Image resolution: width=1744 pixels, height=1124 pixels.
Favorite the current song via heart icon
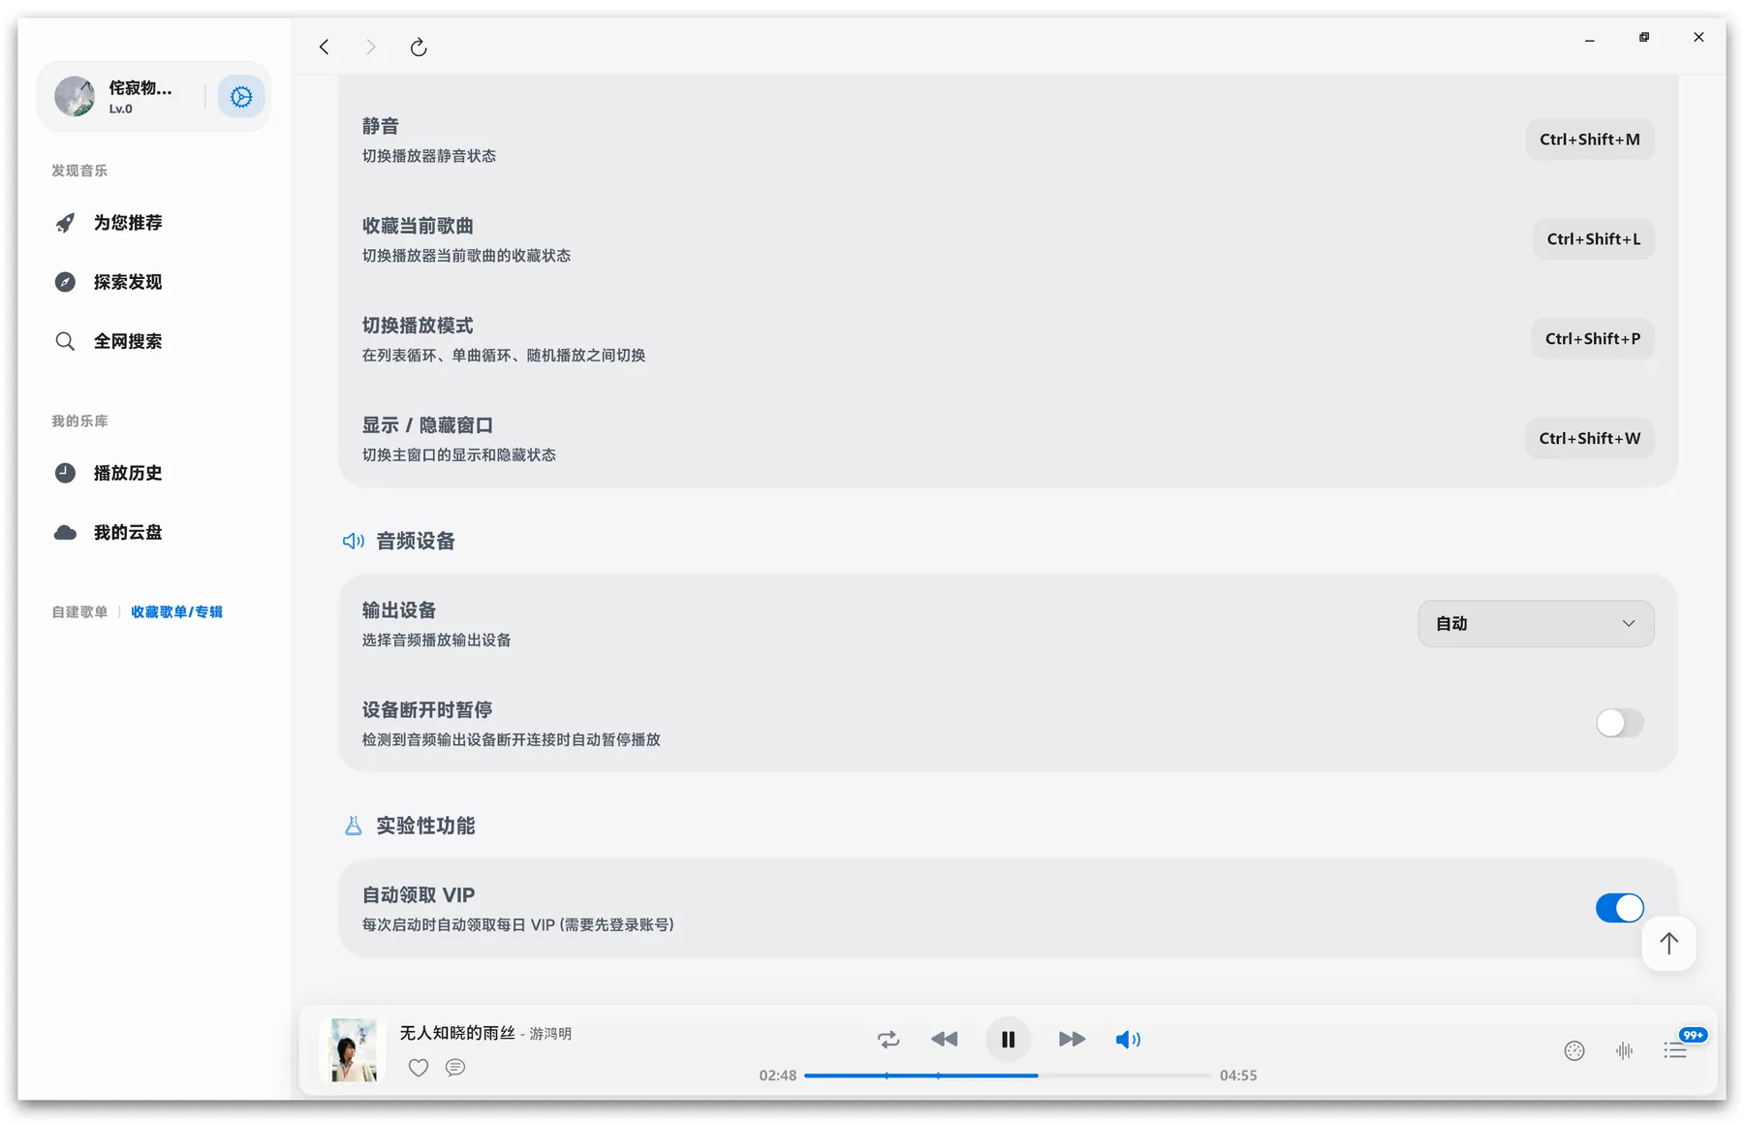tap(418, 1067)
